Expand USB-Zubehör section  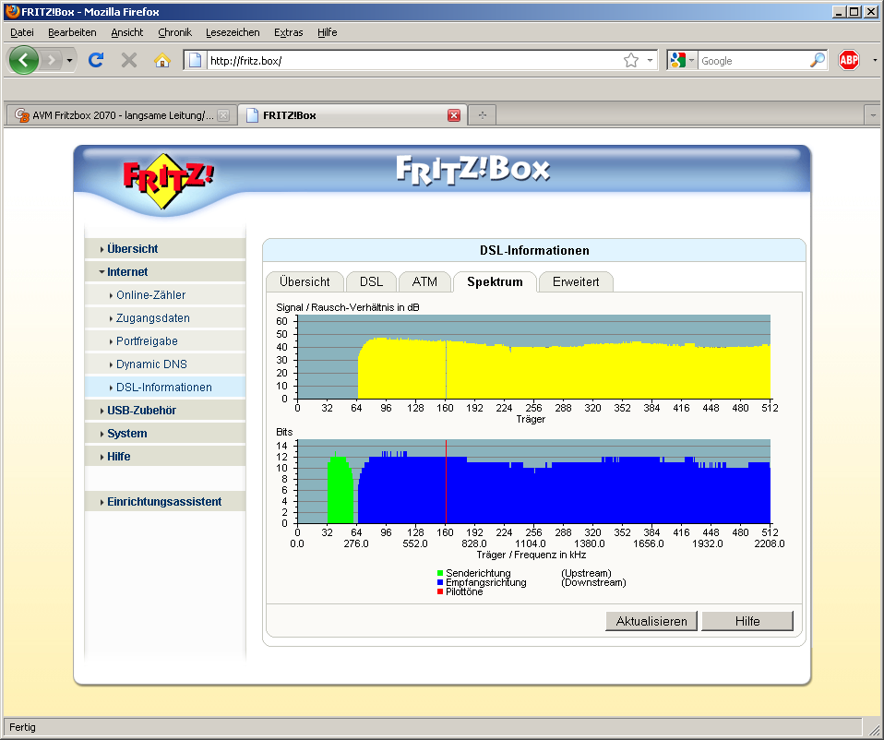tap(164, 411)
